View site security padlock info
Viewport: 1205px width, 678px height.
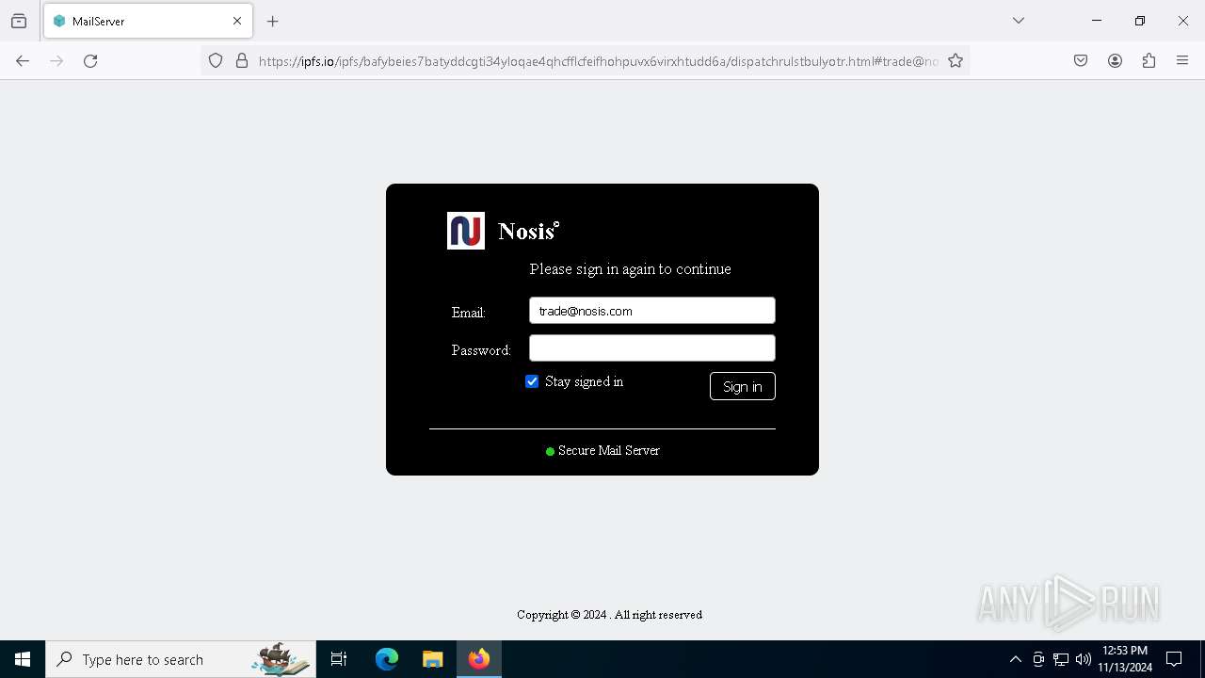click(x=242, y=61)
